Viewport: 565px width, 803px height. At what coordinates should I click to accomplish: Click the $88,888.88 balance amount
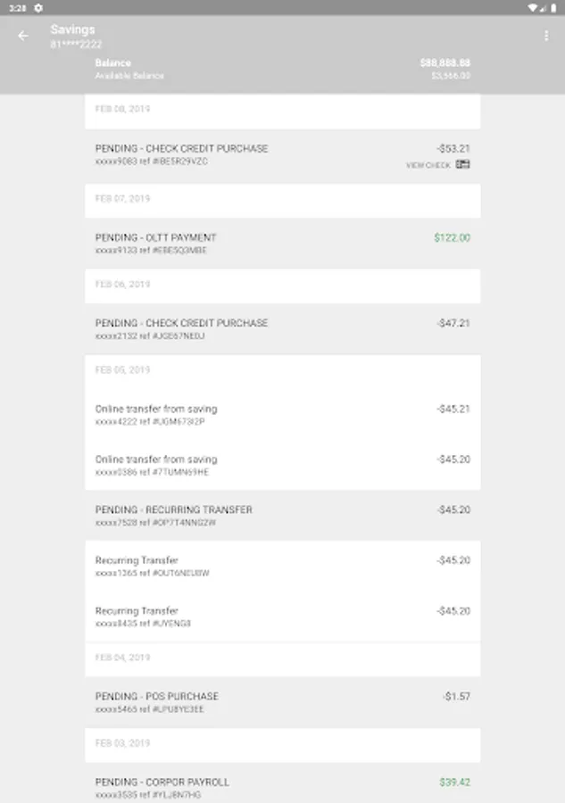point(445,63)
